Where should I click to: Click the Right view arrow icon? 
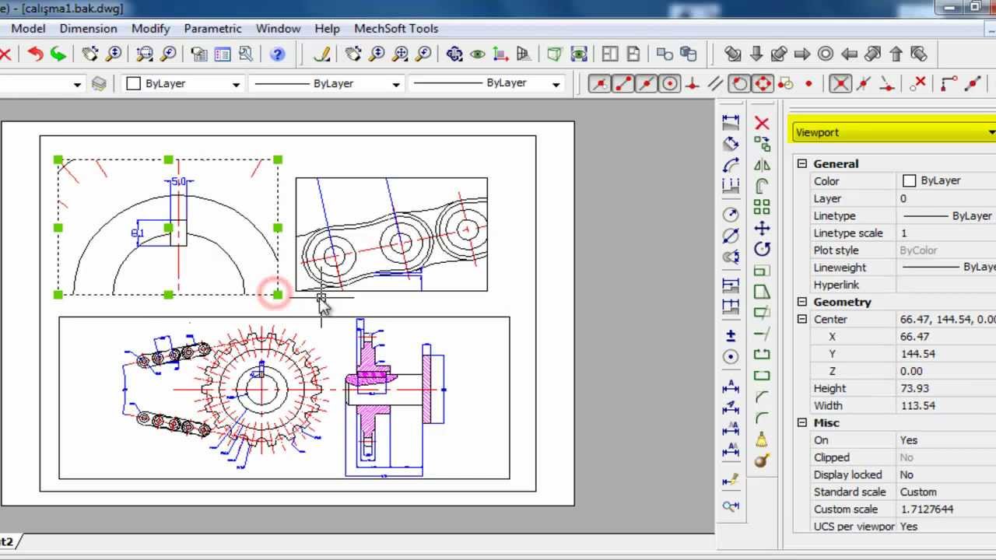[802, 54]
